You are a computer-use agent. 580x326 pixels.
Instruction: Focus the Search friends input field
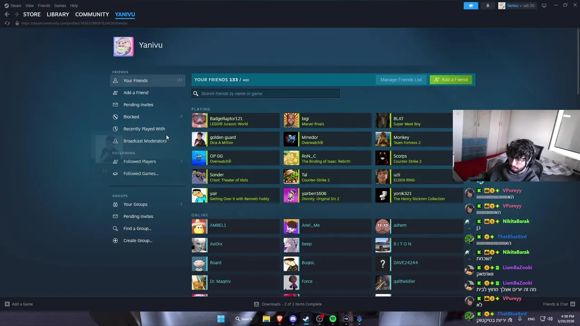(266, 94)
